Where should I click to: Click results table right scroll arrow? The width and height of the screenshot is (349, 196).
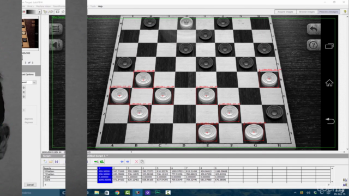329,185
